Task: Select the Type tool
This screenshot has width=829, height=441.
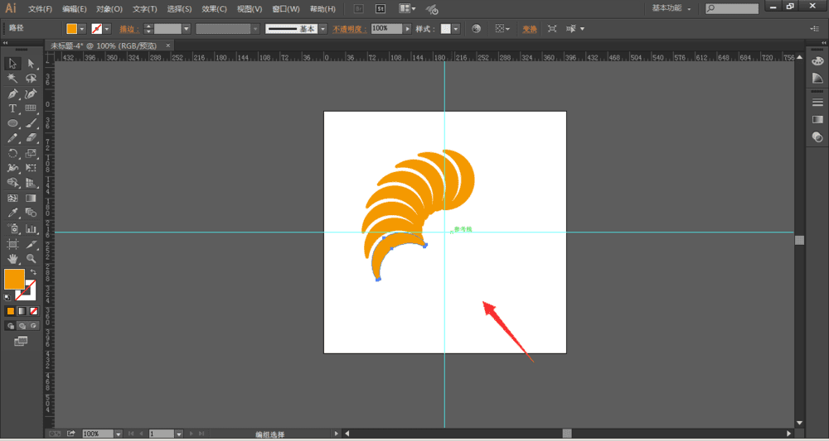Action: (13, 108)
